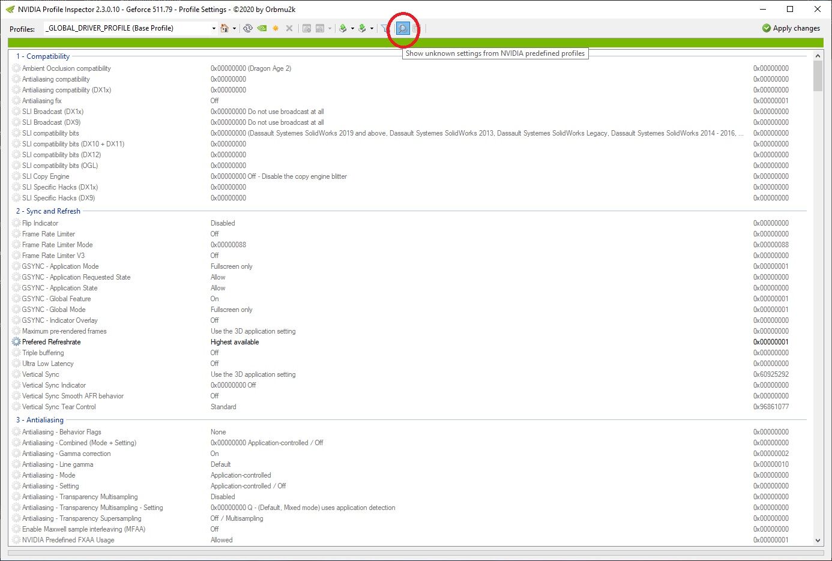This screenshot has height=561, width=832.
Task: Select 'Enable Maxwell sample interleaving (MFAA)' setting
Action: click(x=84, y=529)
